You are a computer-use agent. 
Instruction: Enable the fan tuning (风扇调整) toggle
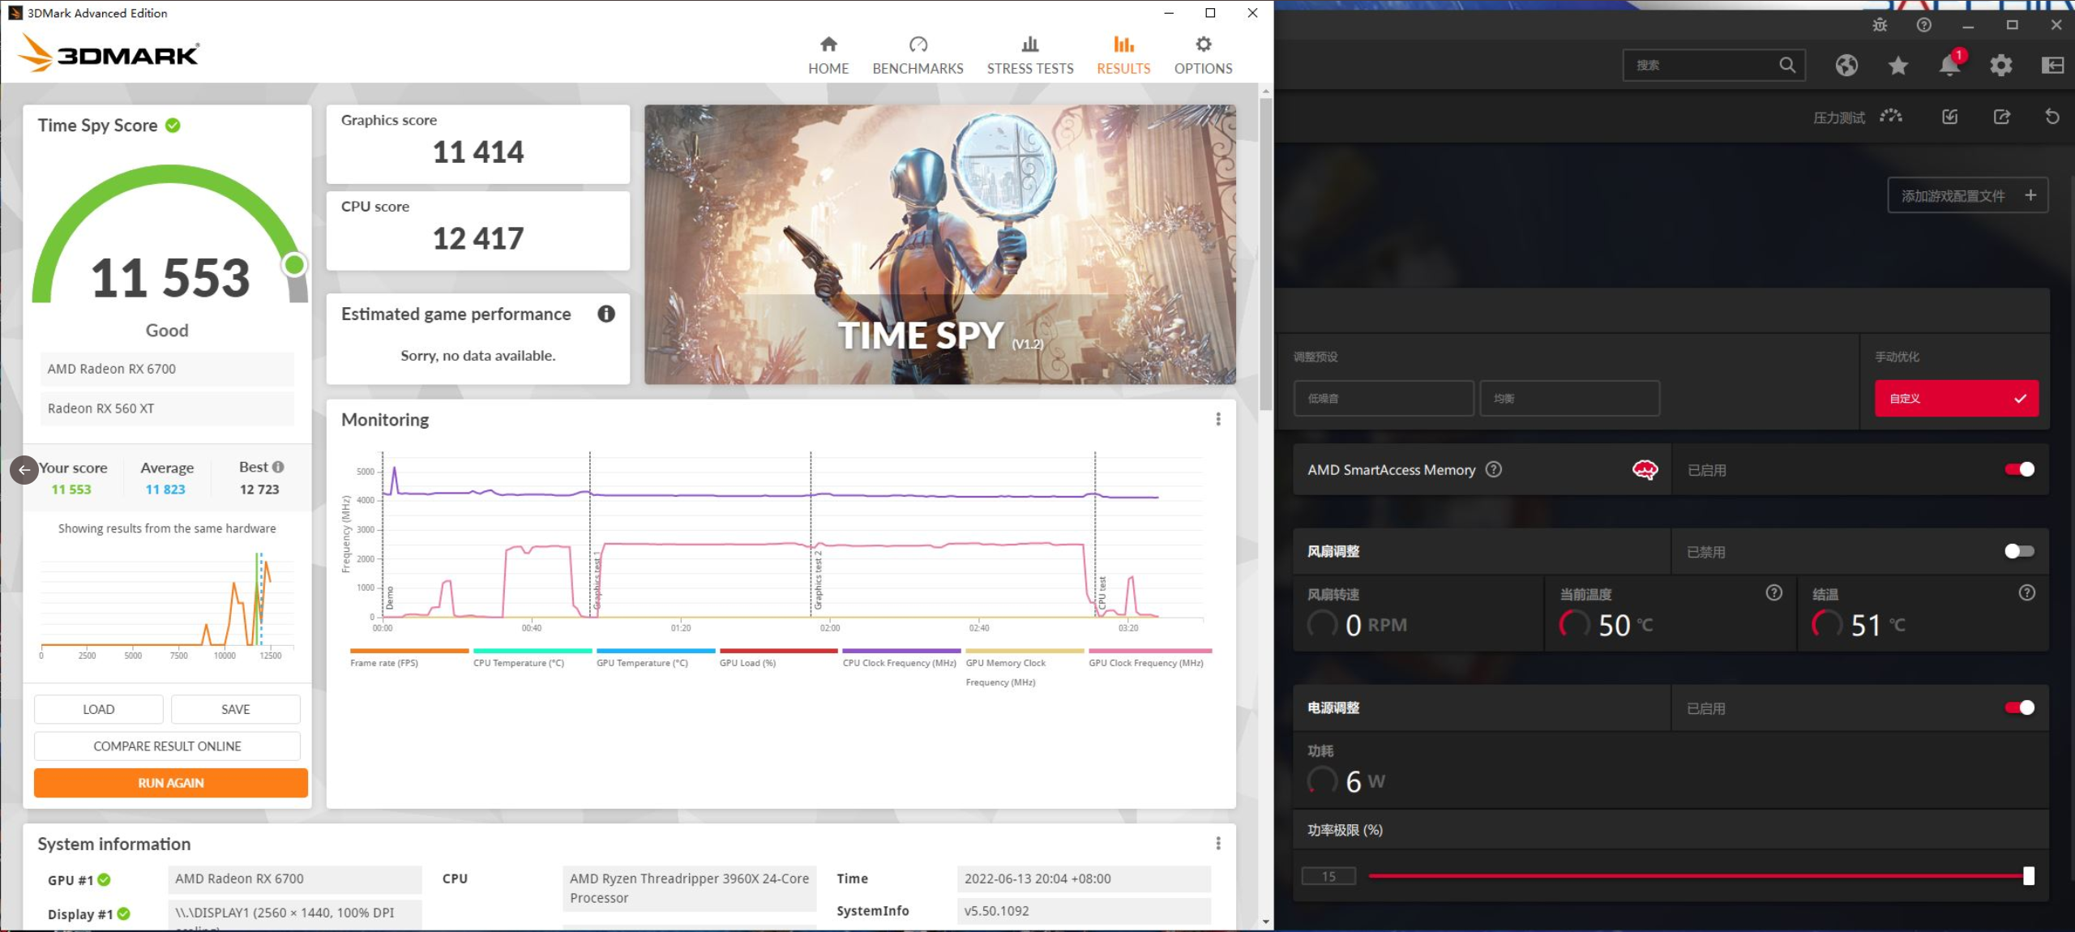2018,551
